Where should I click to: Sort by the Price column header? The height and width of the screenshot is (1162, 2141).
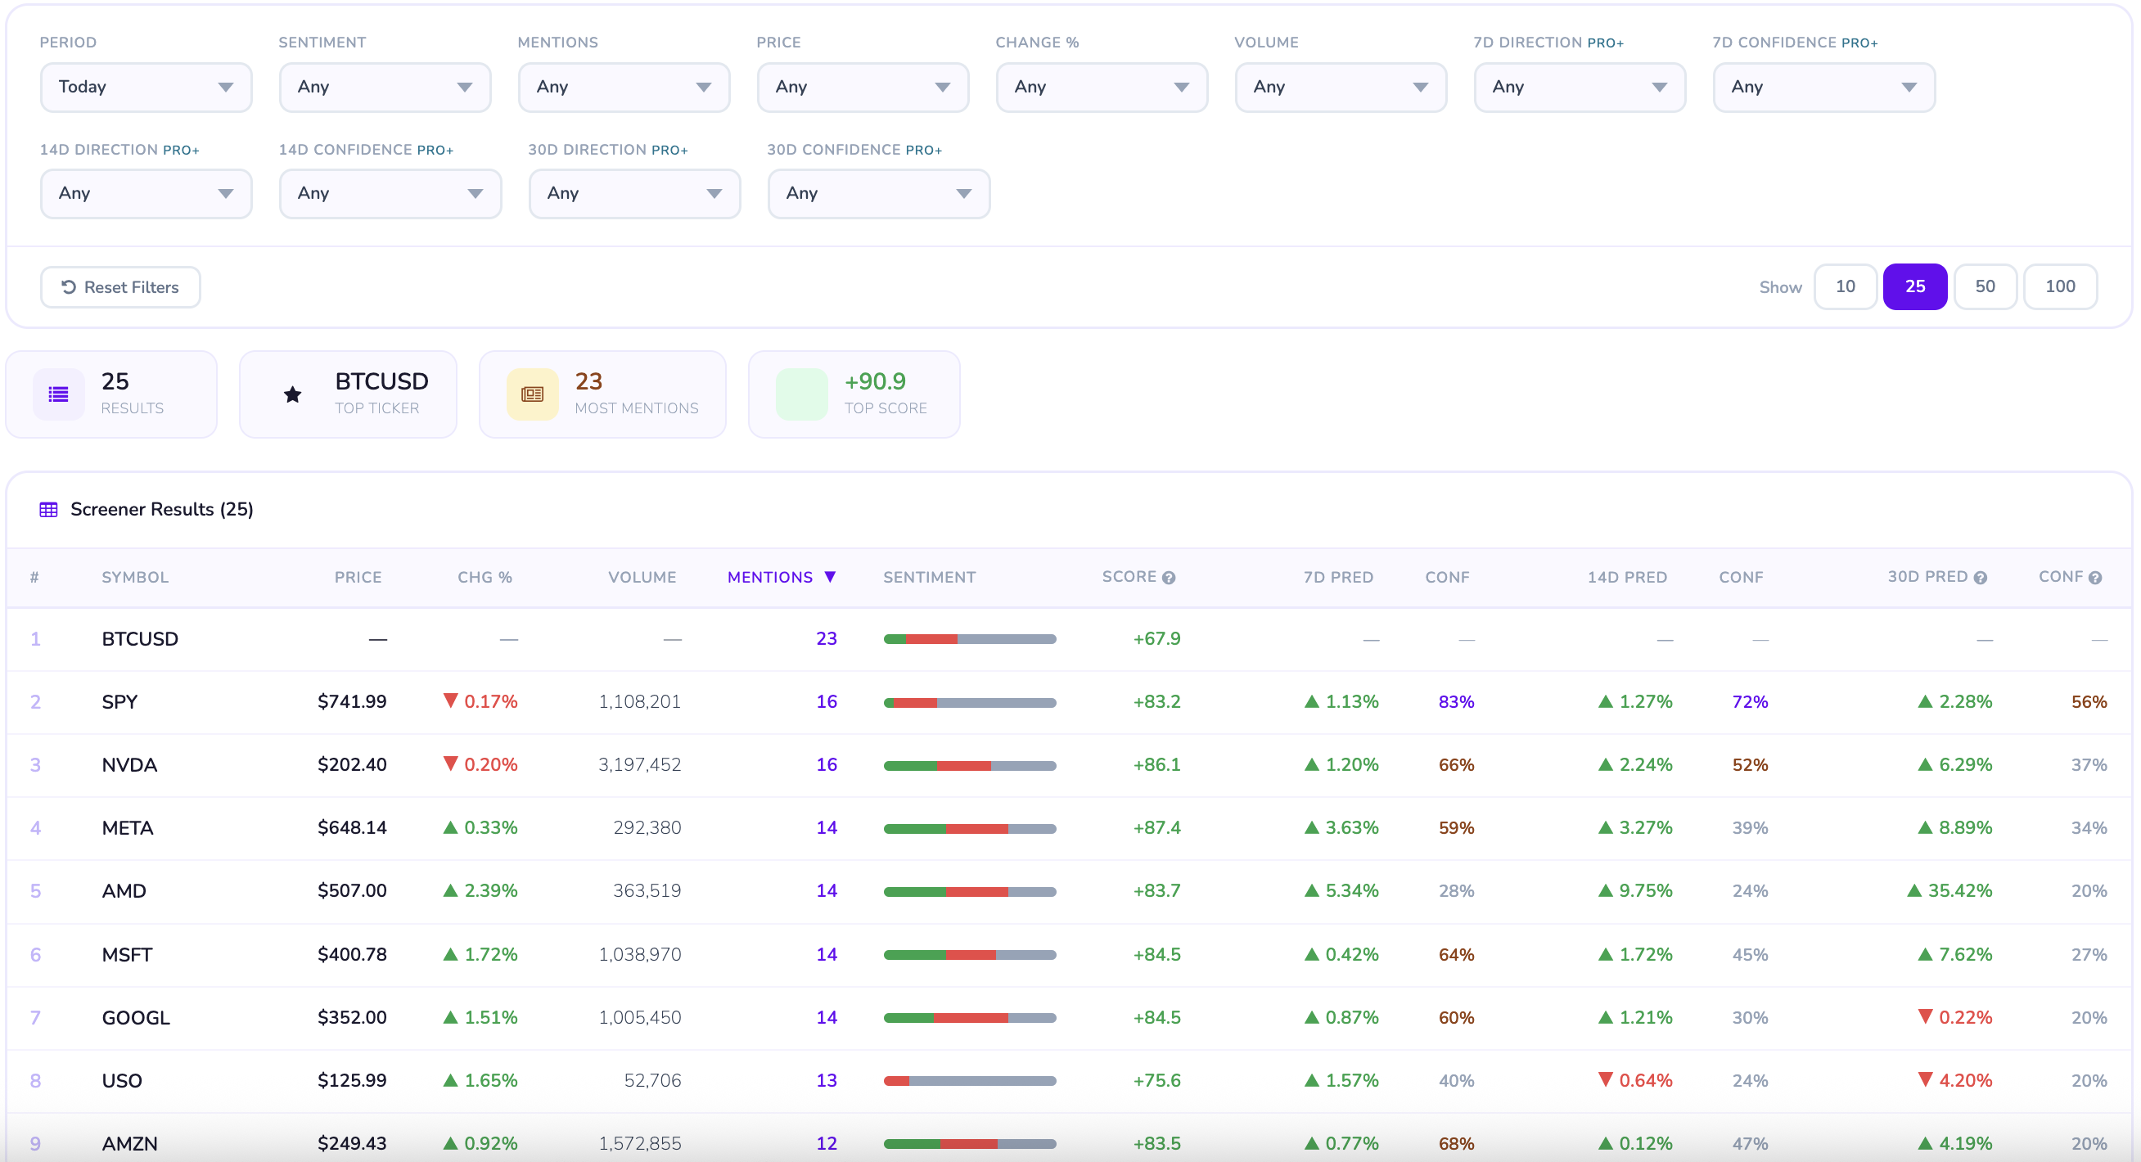(x=358, y=578)
